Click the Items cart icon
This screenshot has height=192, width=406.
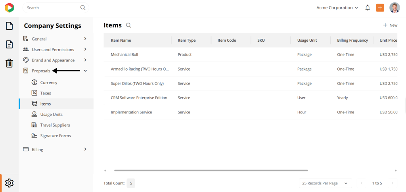pos(34,104)
